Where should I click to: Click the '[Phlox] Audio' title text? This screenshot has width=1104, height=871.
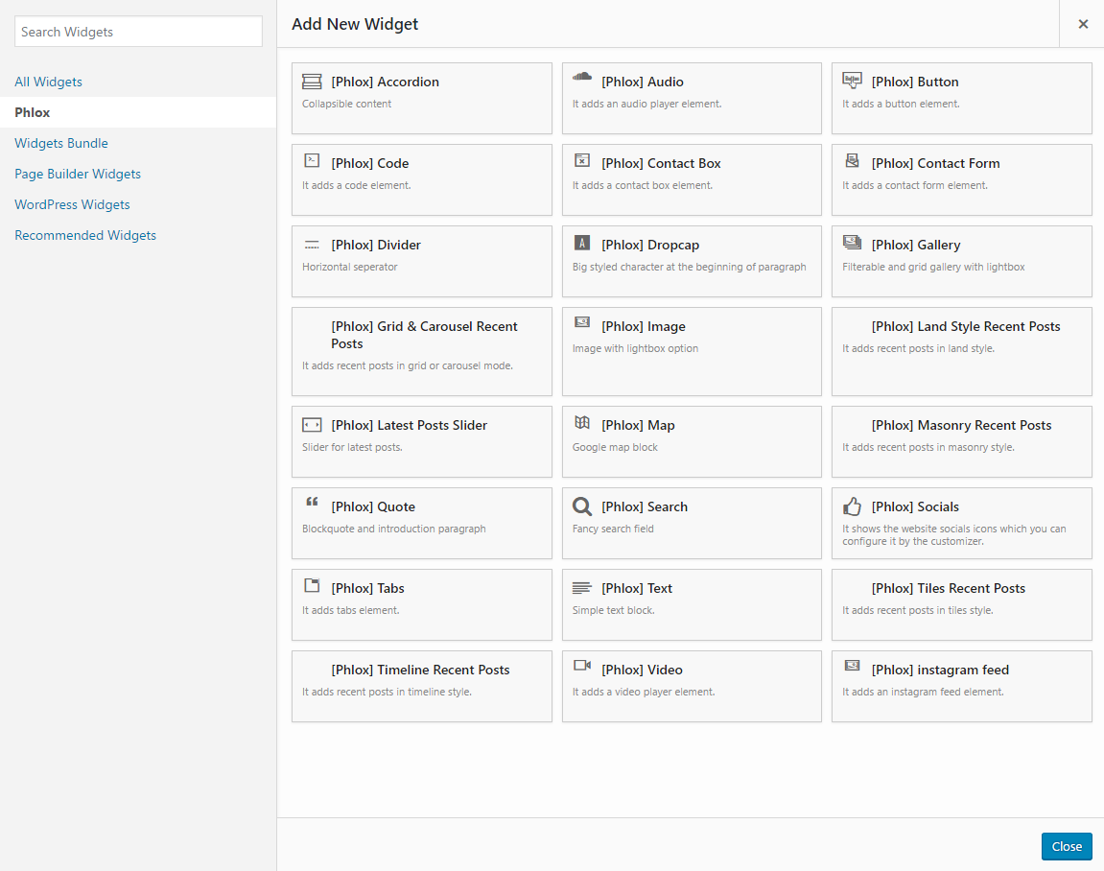(x=643, y=82)
